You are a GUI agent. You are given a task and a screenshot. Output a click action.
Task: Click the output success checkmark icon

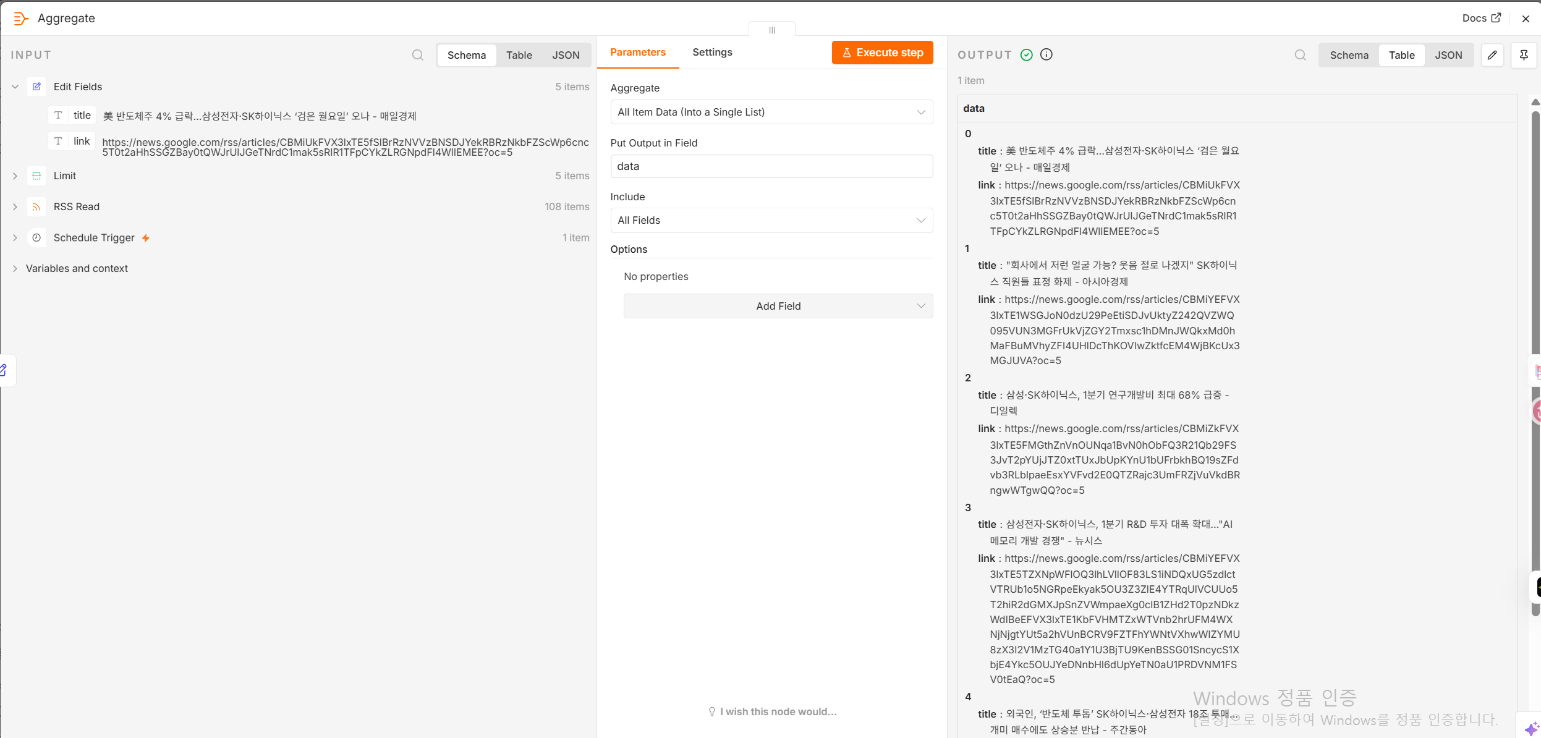[1027, 55]
